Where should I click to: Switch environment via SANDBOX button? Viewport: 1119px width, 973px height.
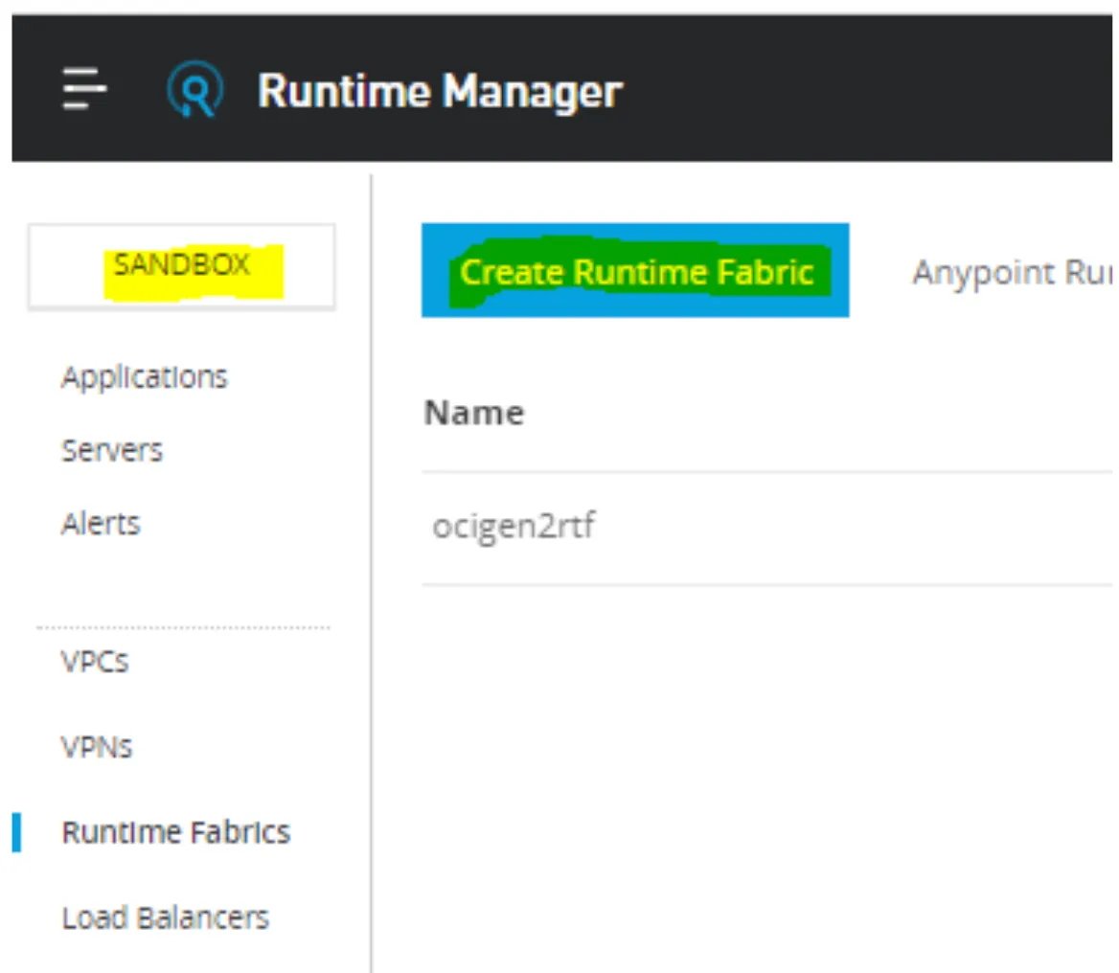[182, 267]
